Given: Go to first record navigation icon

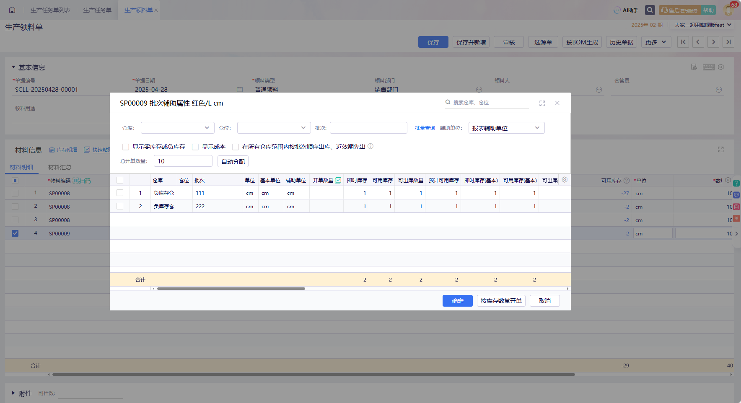Looking at the screenshot, I should 683,42.
